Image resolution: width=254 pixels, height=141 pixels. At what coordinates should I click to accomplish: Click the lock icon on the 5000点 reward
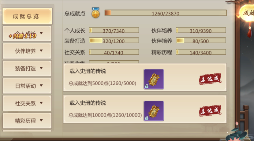[x=147, y=86]
